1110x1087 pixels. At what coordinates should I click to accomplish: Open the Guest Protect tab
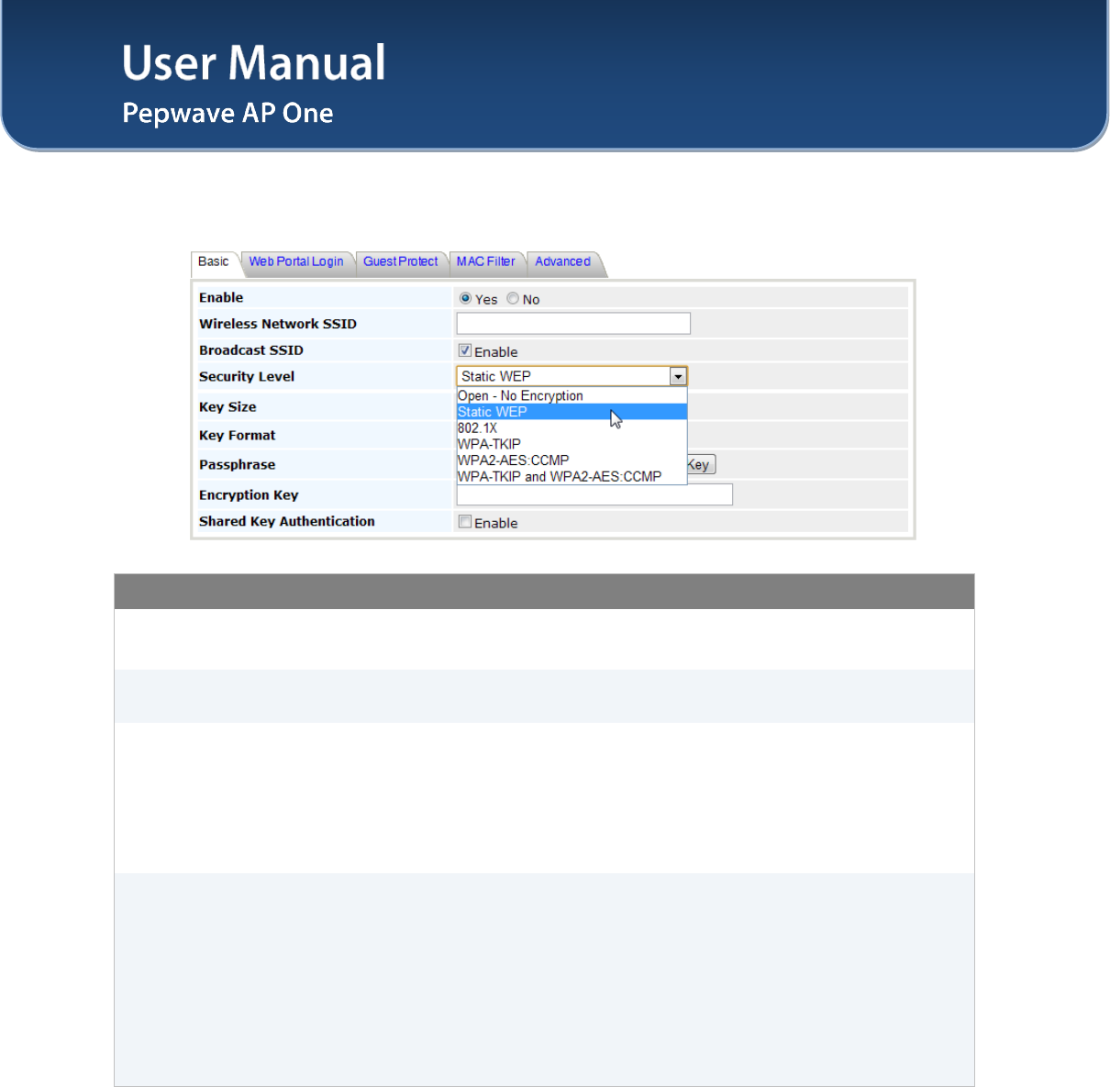(401, 261)
